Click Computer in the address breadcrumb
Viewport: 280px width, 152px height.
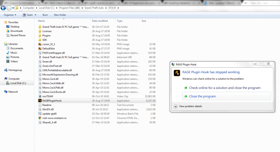[29, 8]
